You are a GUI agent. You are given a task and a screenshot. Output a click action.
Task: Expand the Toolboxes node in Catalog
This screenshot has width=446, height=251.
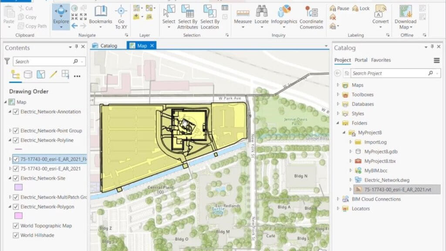point(338,95)
